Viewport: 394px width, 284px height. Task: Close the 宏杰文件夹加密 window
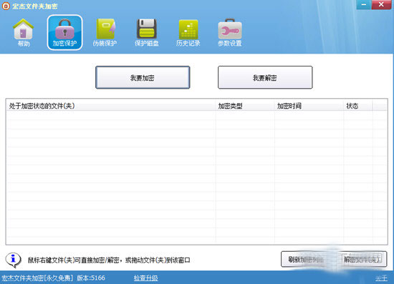(381, 4)
